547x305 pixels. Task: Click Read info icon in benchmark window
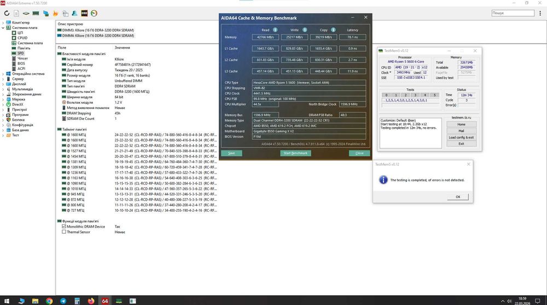point(275,30)
